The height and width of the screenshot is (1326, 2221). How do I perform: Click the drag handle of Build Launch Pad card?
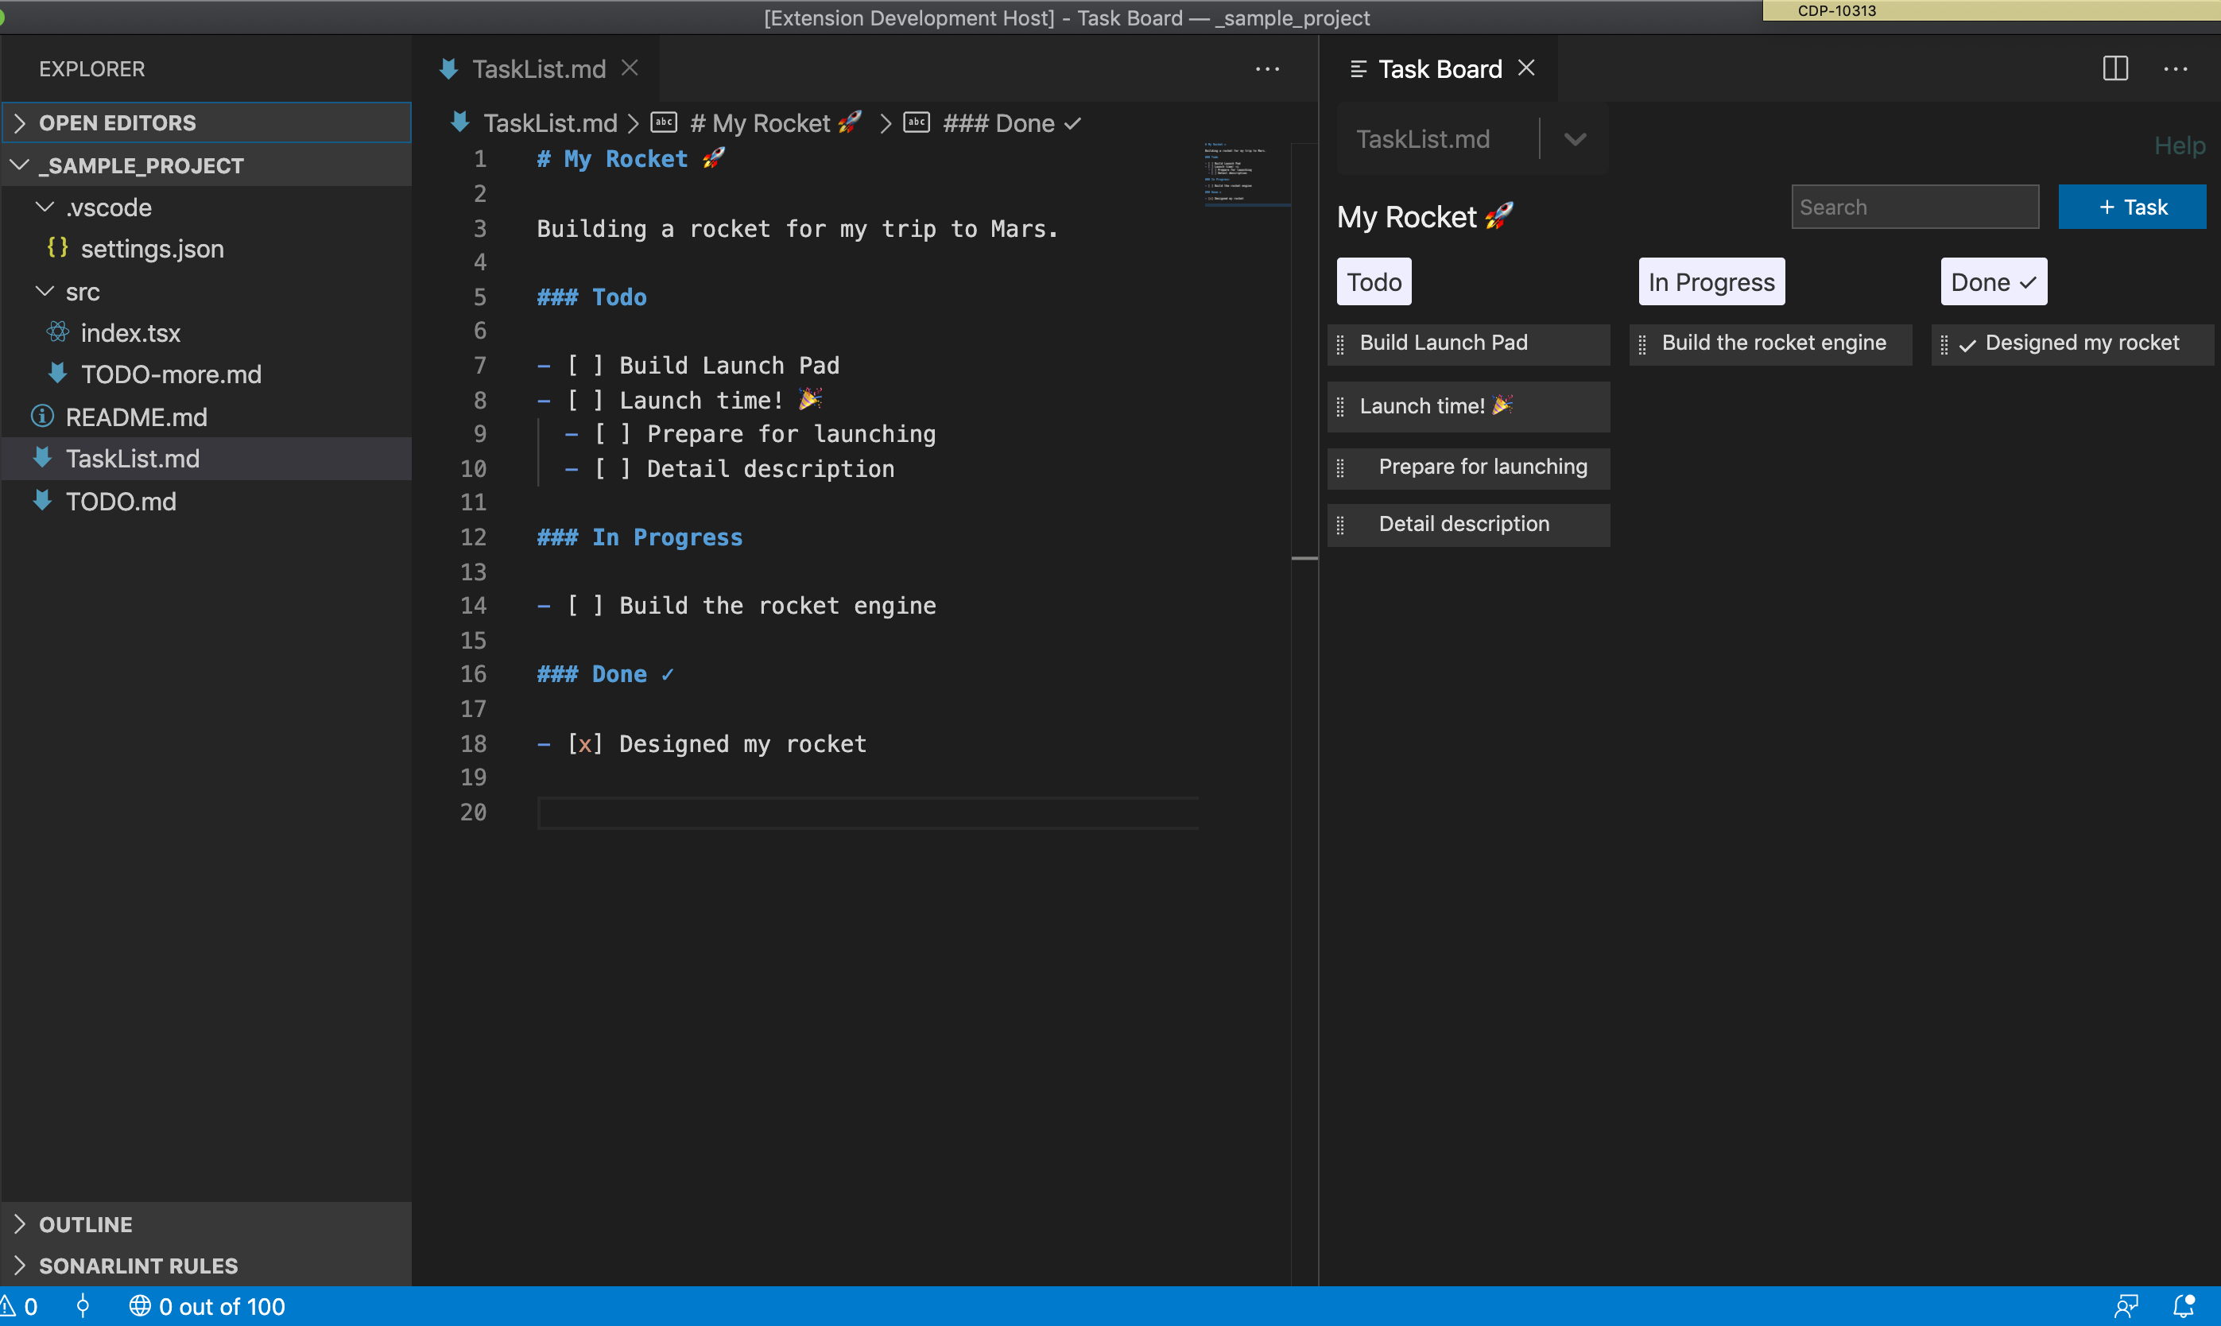click(1340, 345)
